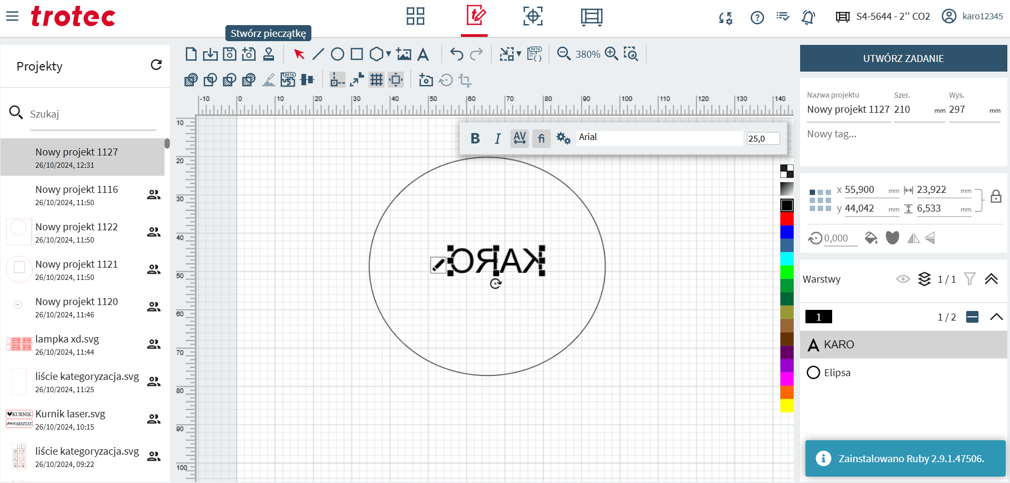Select the polygon drawing tool

point(377,54)
